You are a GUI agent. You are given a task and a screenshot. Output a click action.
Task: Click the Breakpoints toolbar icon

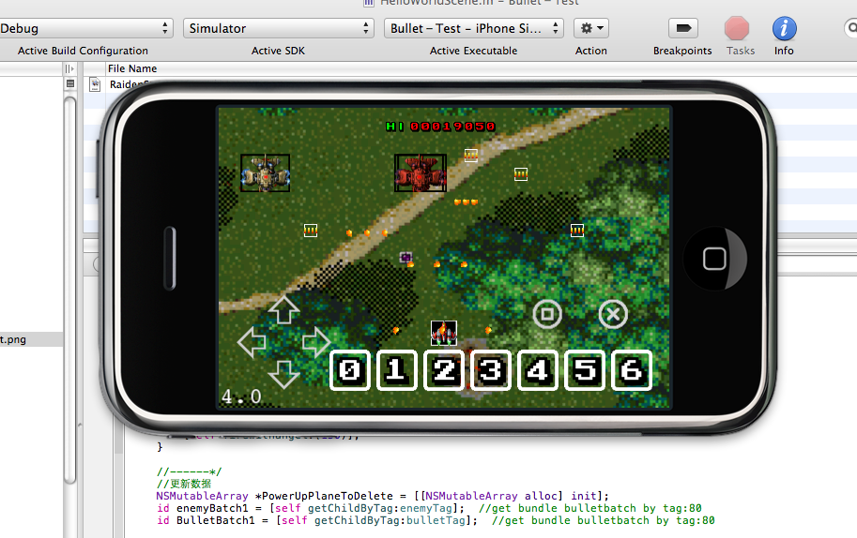click(682, 28)
